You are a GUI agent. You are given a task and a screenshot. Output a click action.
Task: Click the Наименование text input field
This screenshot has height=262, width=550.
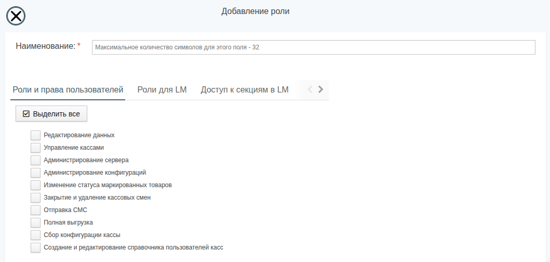(313, 47)
